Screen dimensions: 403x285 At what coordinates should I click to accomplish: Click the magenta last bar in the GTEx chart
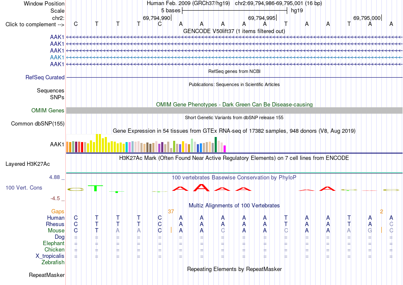225,149
